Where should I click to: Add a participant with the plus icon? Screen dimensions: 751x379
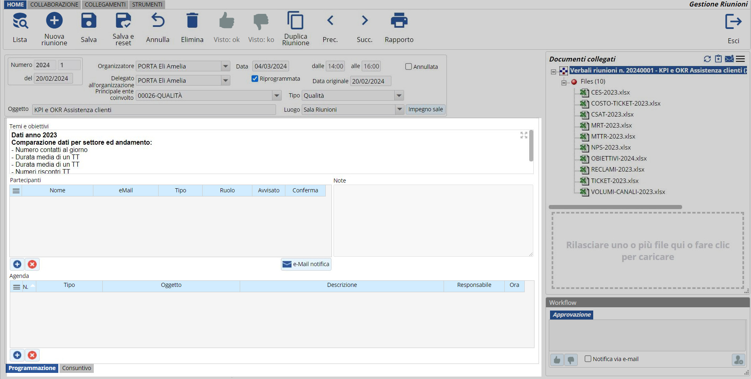click(x=17, y=264)
